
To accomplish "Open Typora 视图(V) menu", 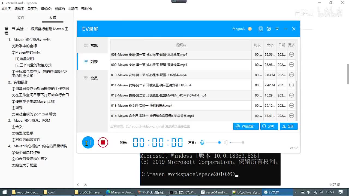I will tap(60, 9).
